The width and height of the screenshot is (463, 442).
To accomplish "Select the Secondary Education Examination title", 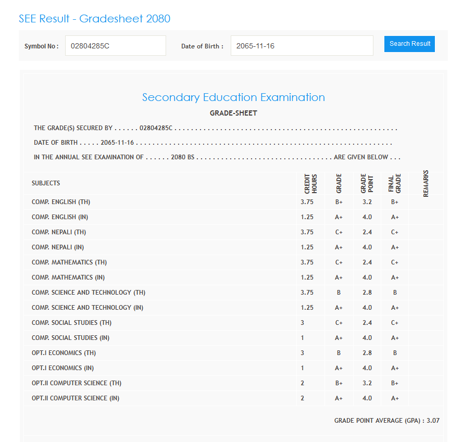I will click(x=233, y=97).
